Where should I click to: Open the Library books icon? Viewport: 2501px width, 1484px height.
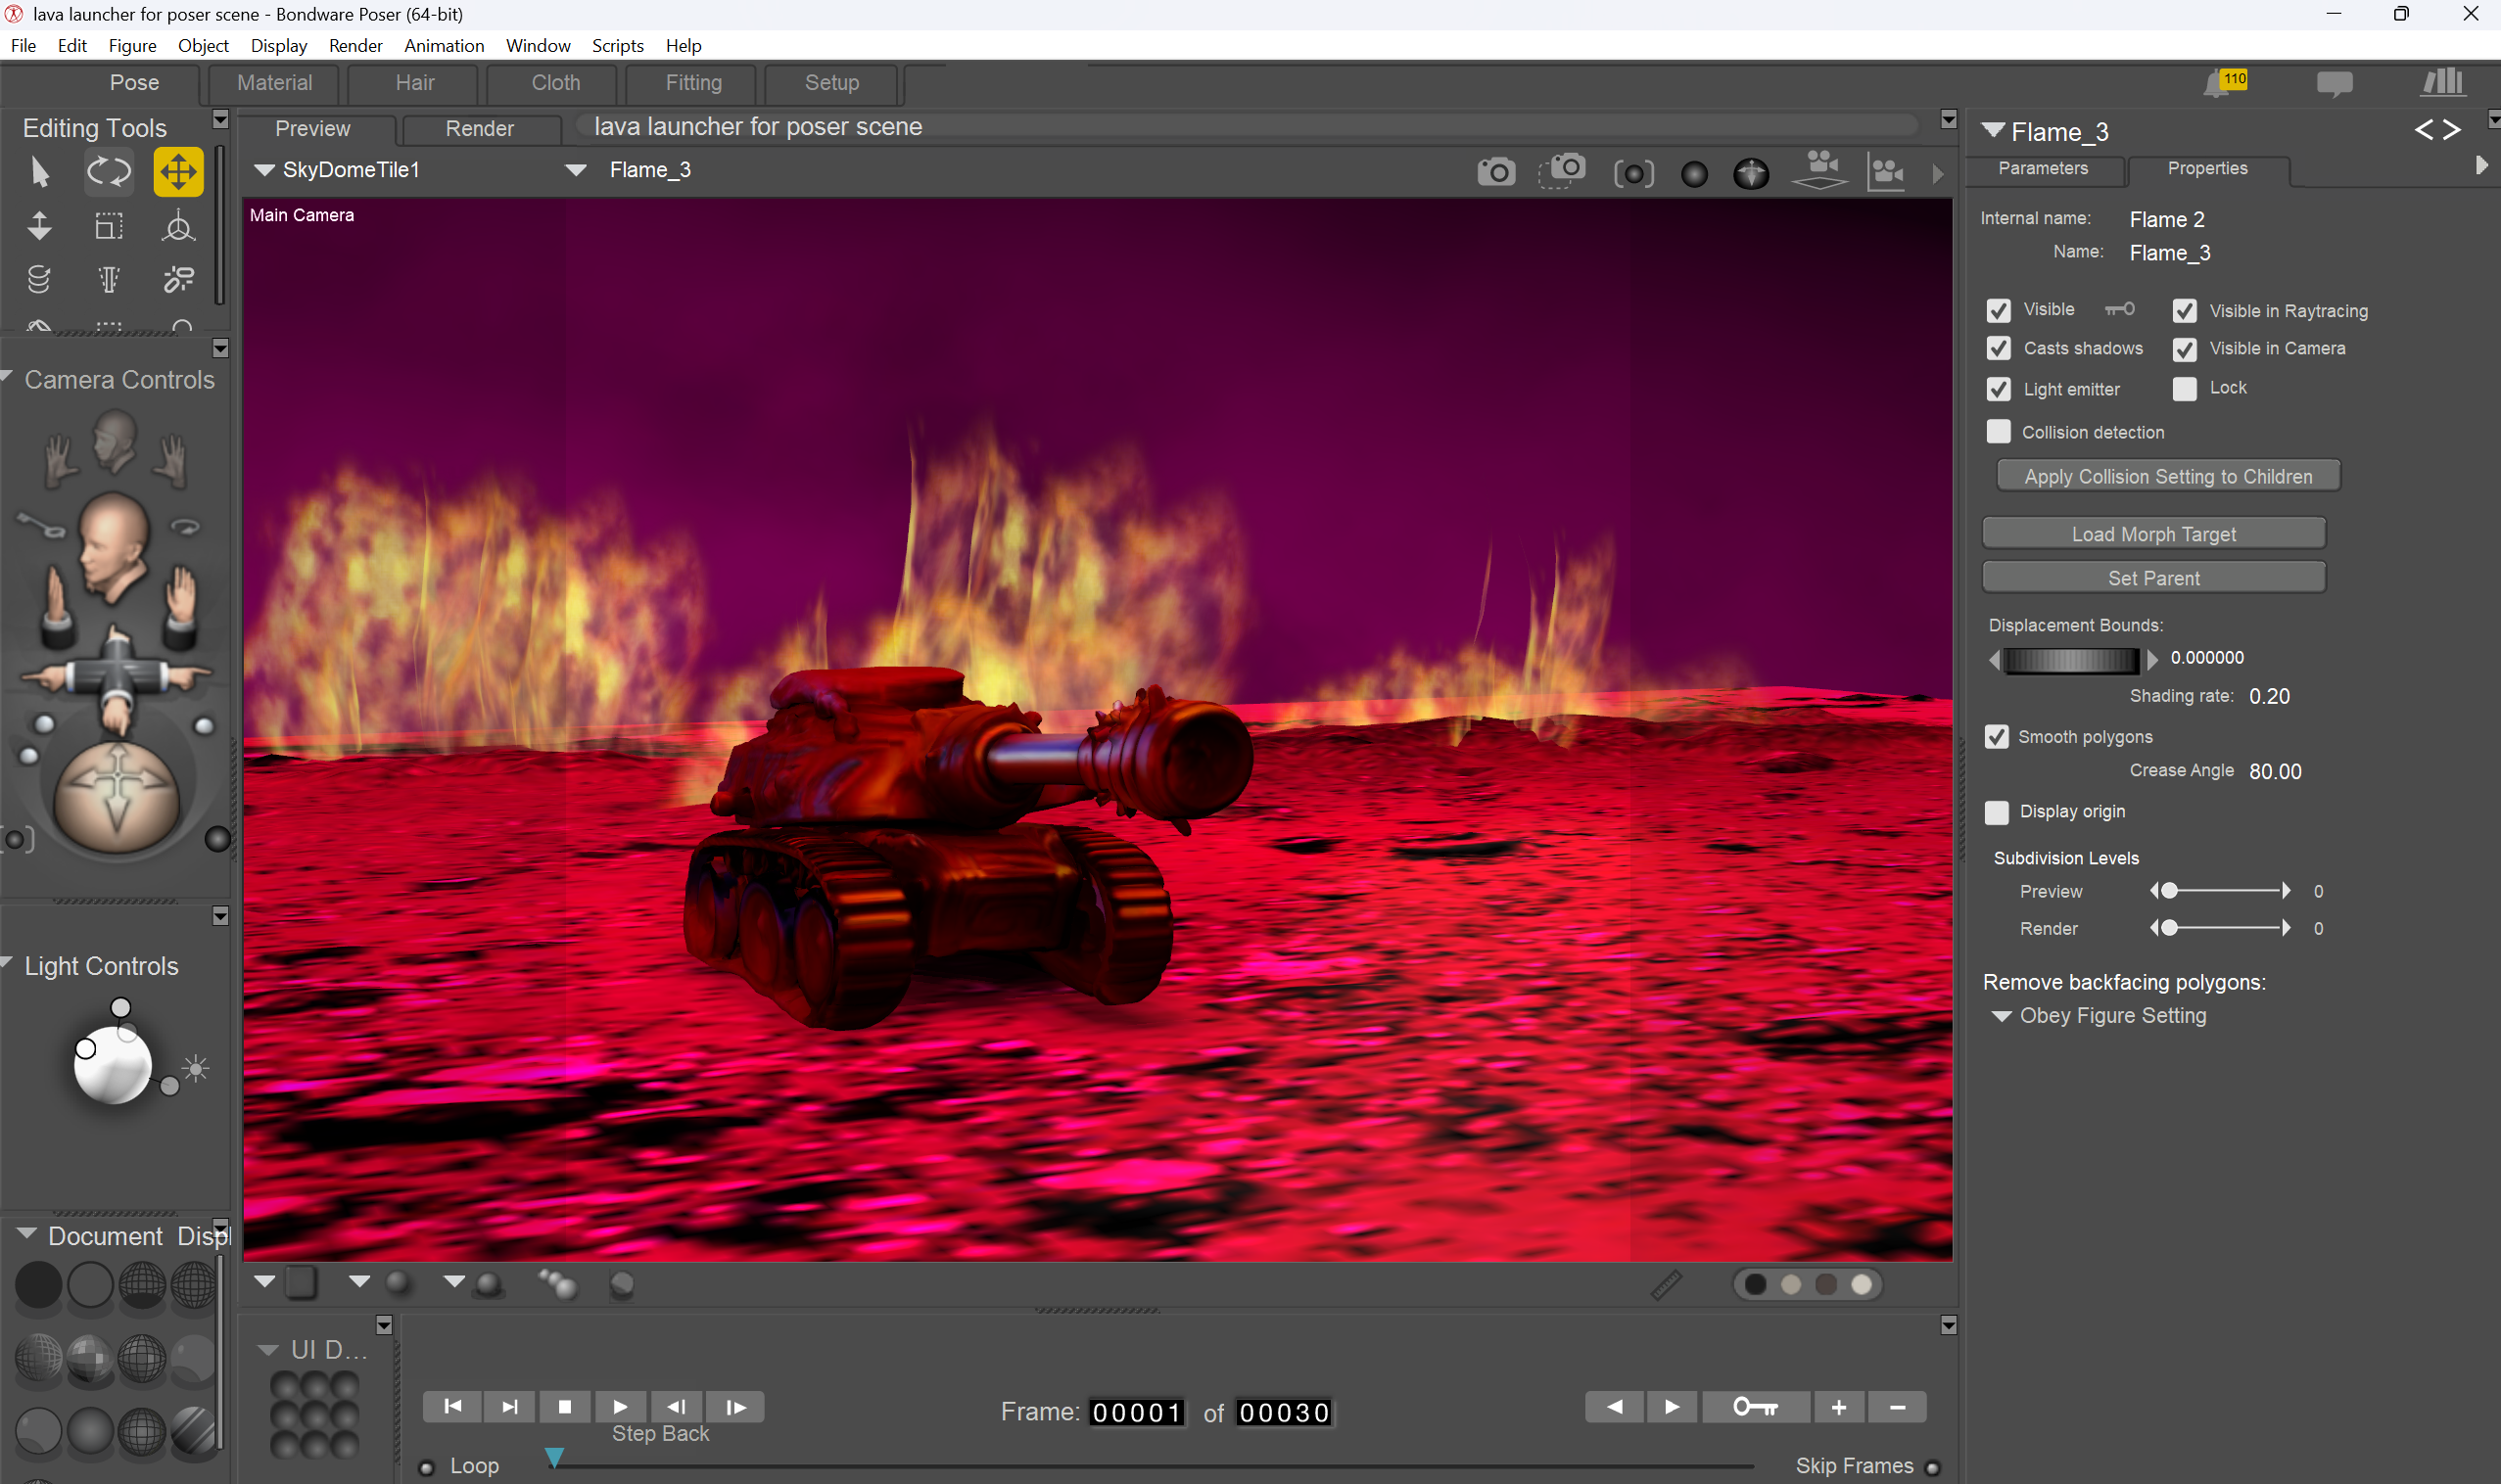coord(2442,82)
